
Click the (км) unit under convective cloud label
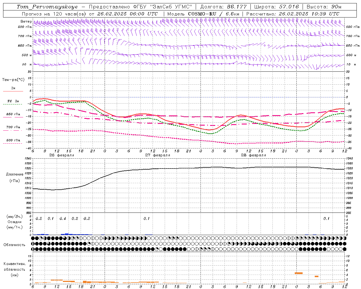pyautogui.click(x=14, y=275)
